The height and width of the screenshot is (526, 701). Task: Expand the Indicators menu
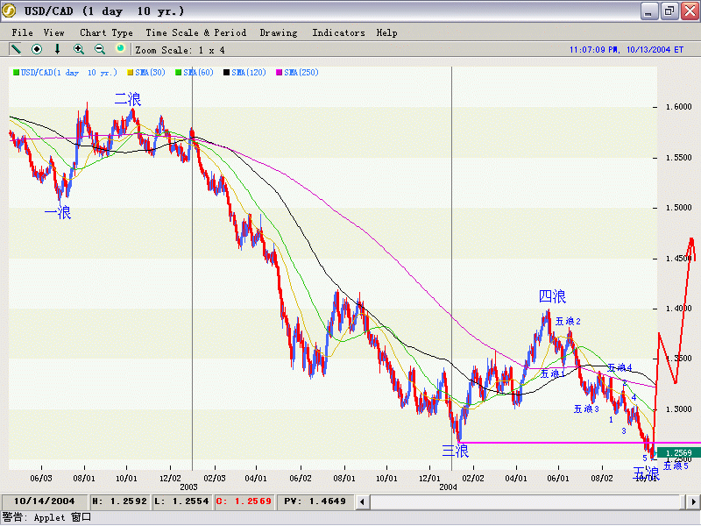click(x=338, y=32)
